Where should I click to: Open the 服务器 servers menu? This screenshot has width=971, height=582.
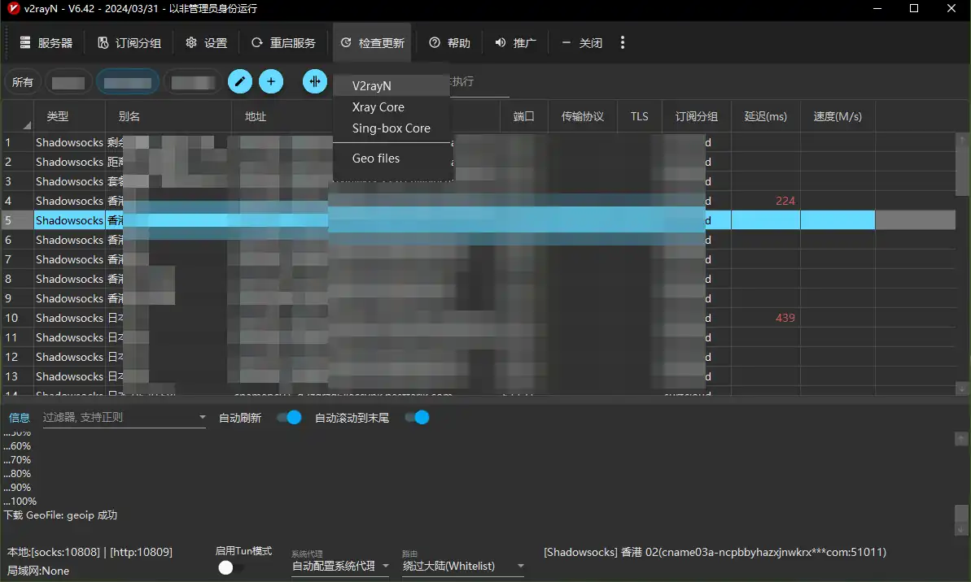click(46, 43)
